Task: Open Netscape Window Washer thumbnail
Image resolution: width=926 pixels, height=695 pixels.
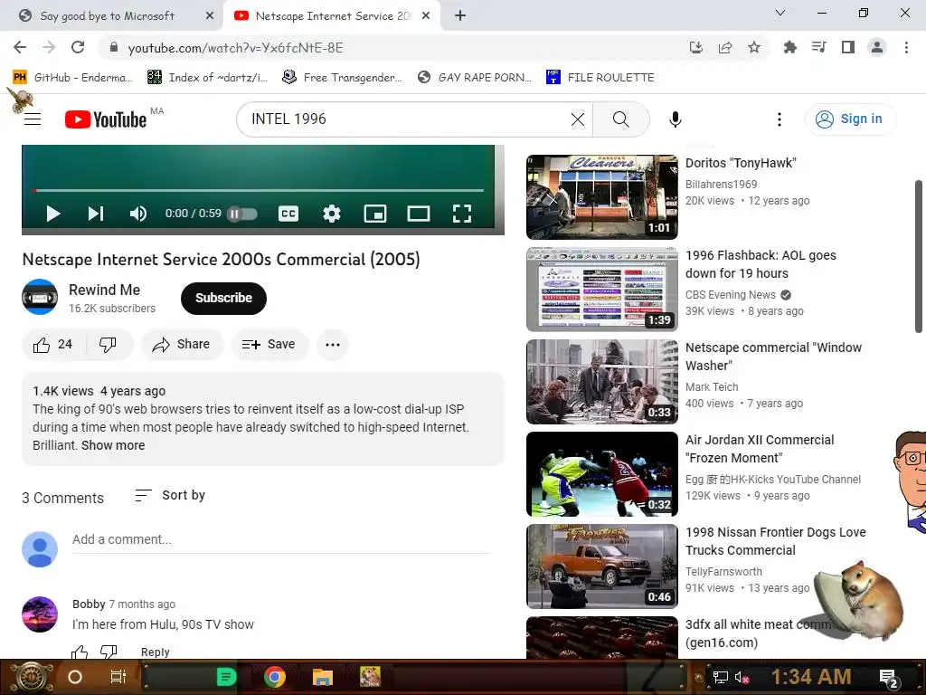Action: tap(601, 382)
